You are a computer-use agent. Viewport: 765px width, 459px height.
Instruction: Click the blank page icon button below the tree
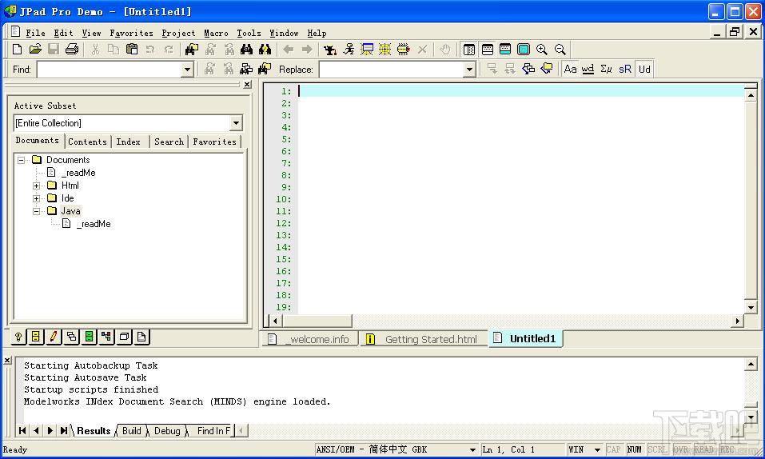coord(141,337)
